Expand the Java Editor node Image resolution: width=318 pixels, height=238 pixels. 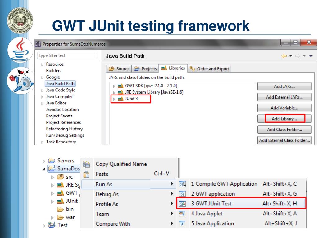click(42, 104)
